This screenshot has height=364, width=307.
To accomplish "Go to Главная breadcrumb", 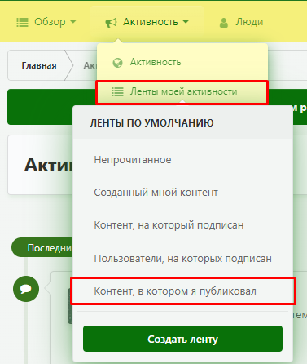I will click(x=39, y=65).
